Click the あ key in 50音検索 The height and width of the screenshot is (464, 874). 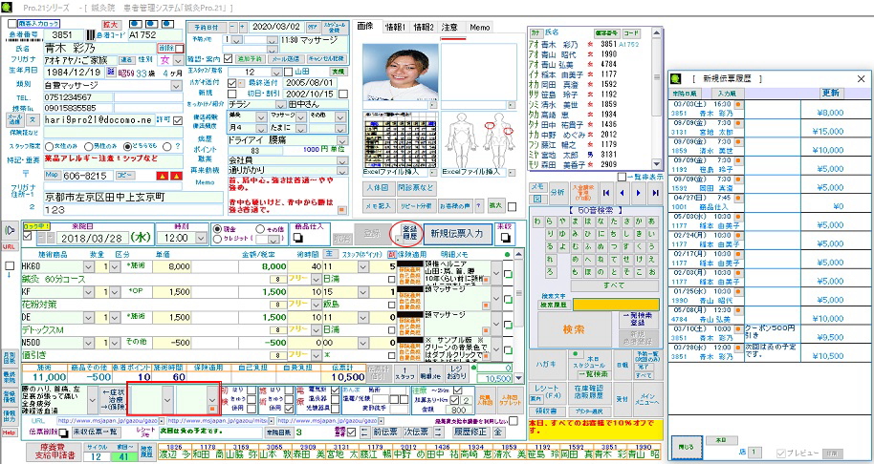(x=652, y=221)
